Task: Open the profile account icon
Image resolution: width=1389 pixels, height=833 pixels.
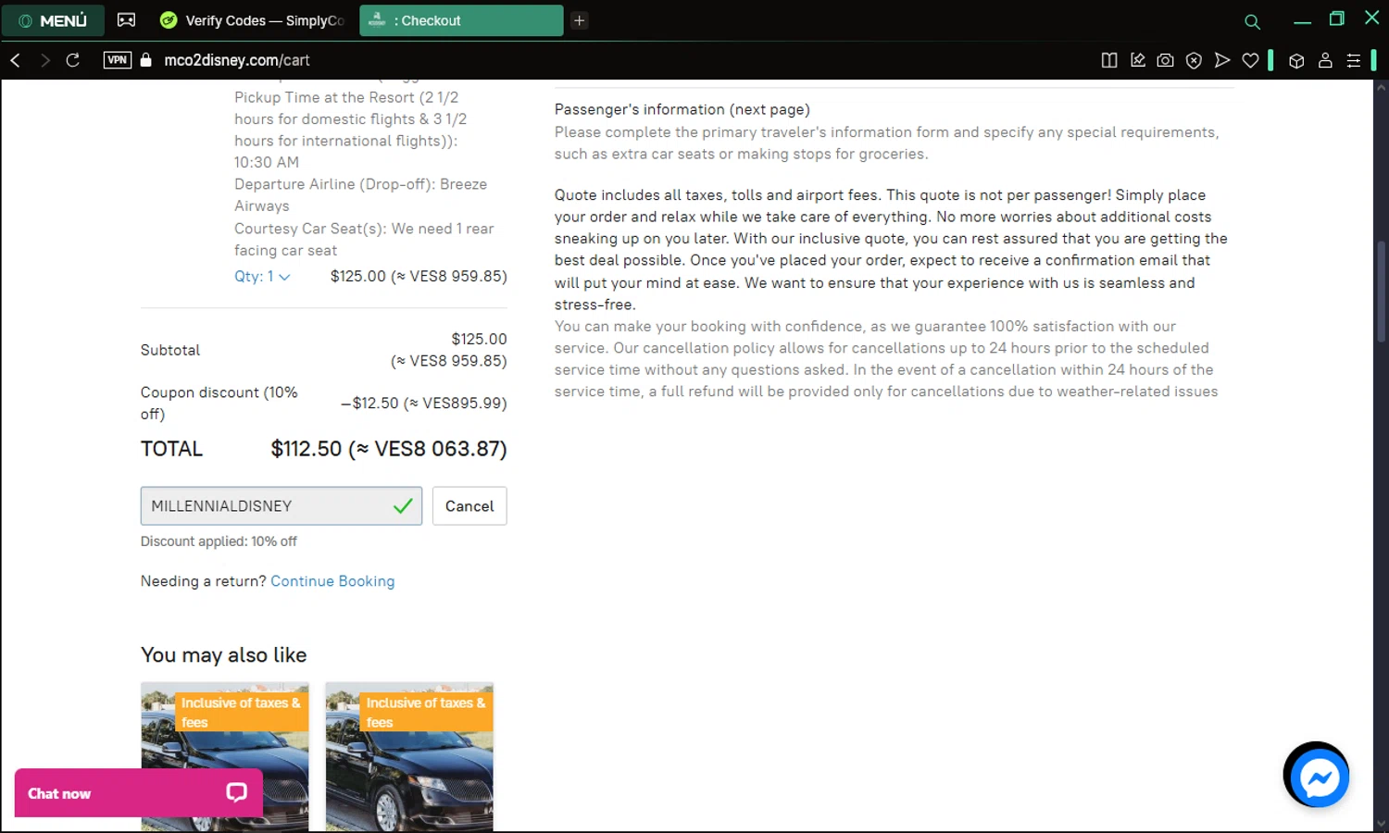Action: (x=1325, y=60)
